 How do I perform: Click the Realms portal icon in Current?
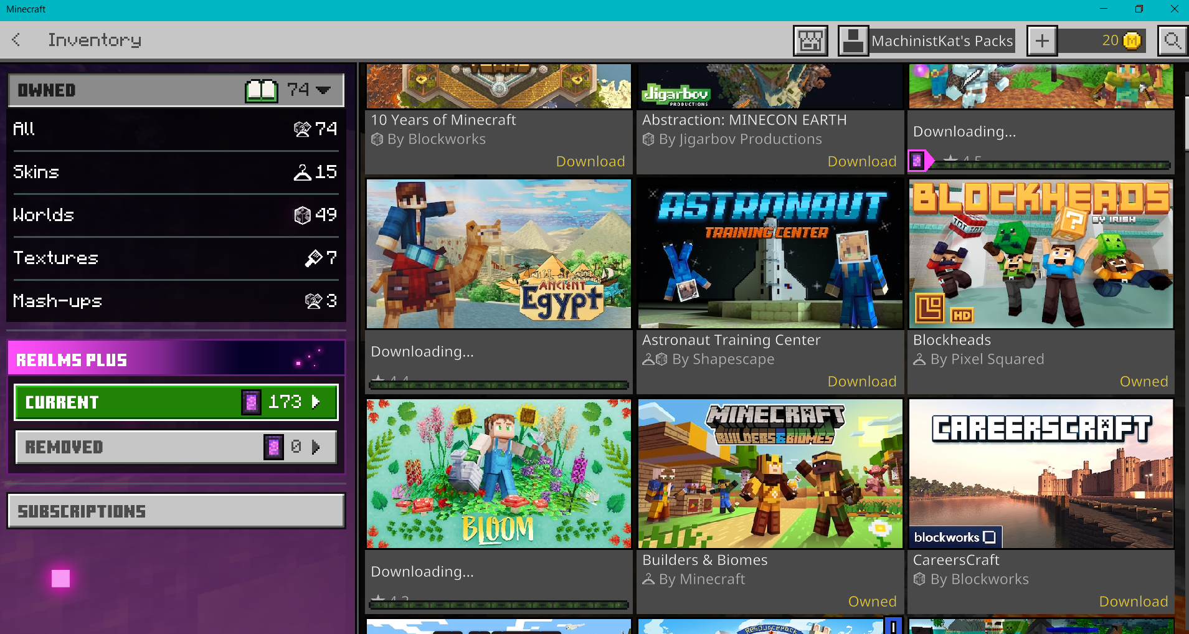[x=251, y=402]
